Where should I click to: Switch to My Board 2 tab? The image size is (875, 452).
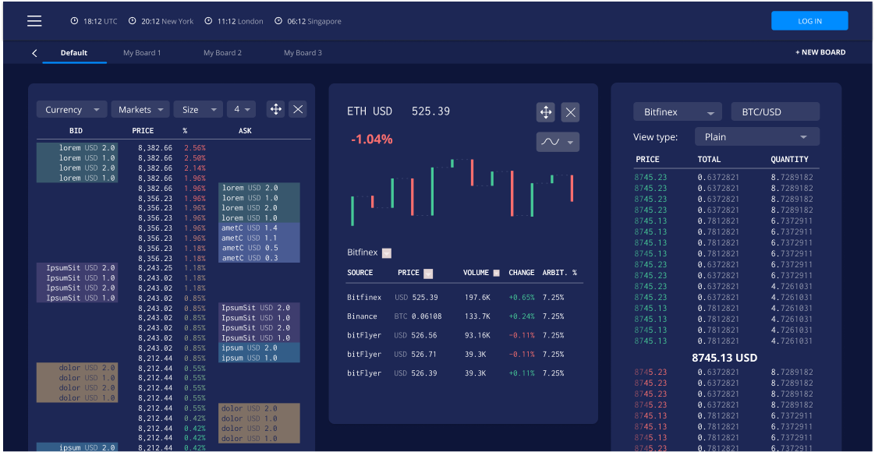click(222, 53)
